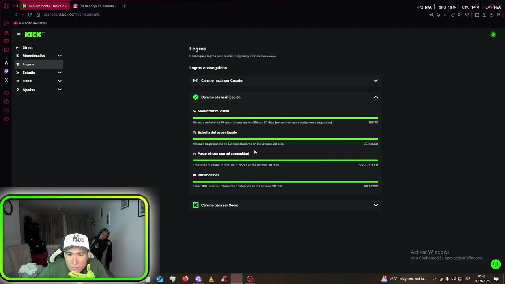Expand Camino hacia ser Creador section

point(285,80)
